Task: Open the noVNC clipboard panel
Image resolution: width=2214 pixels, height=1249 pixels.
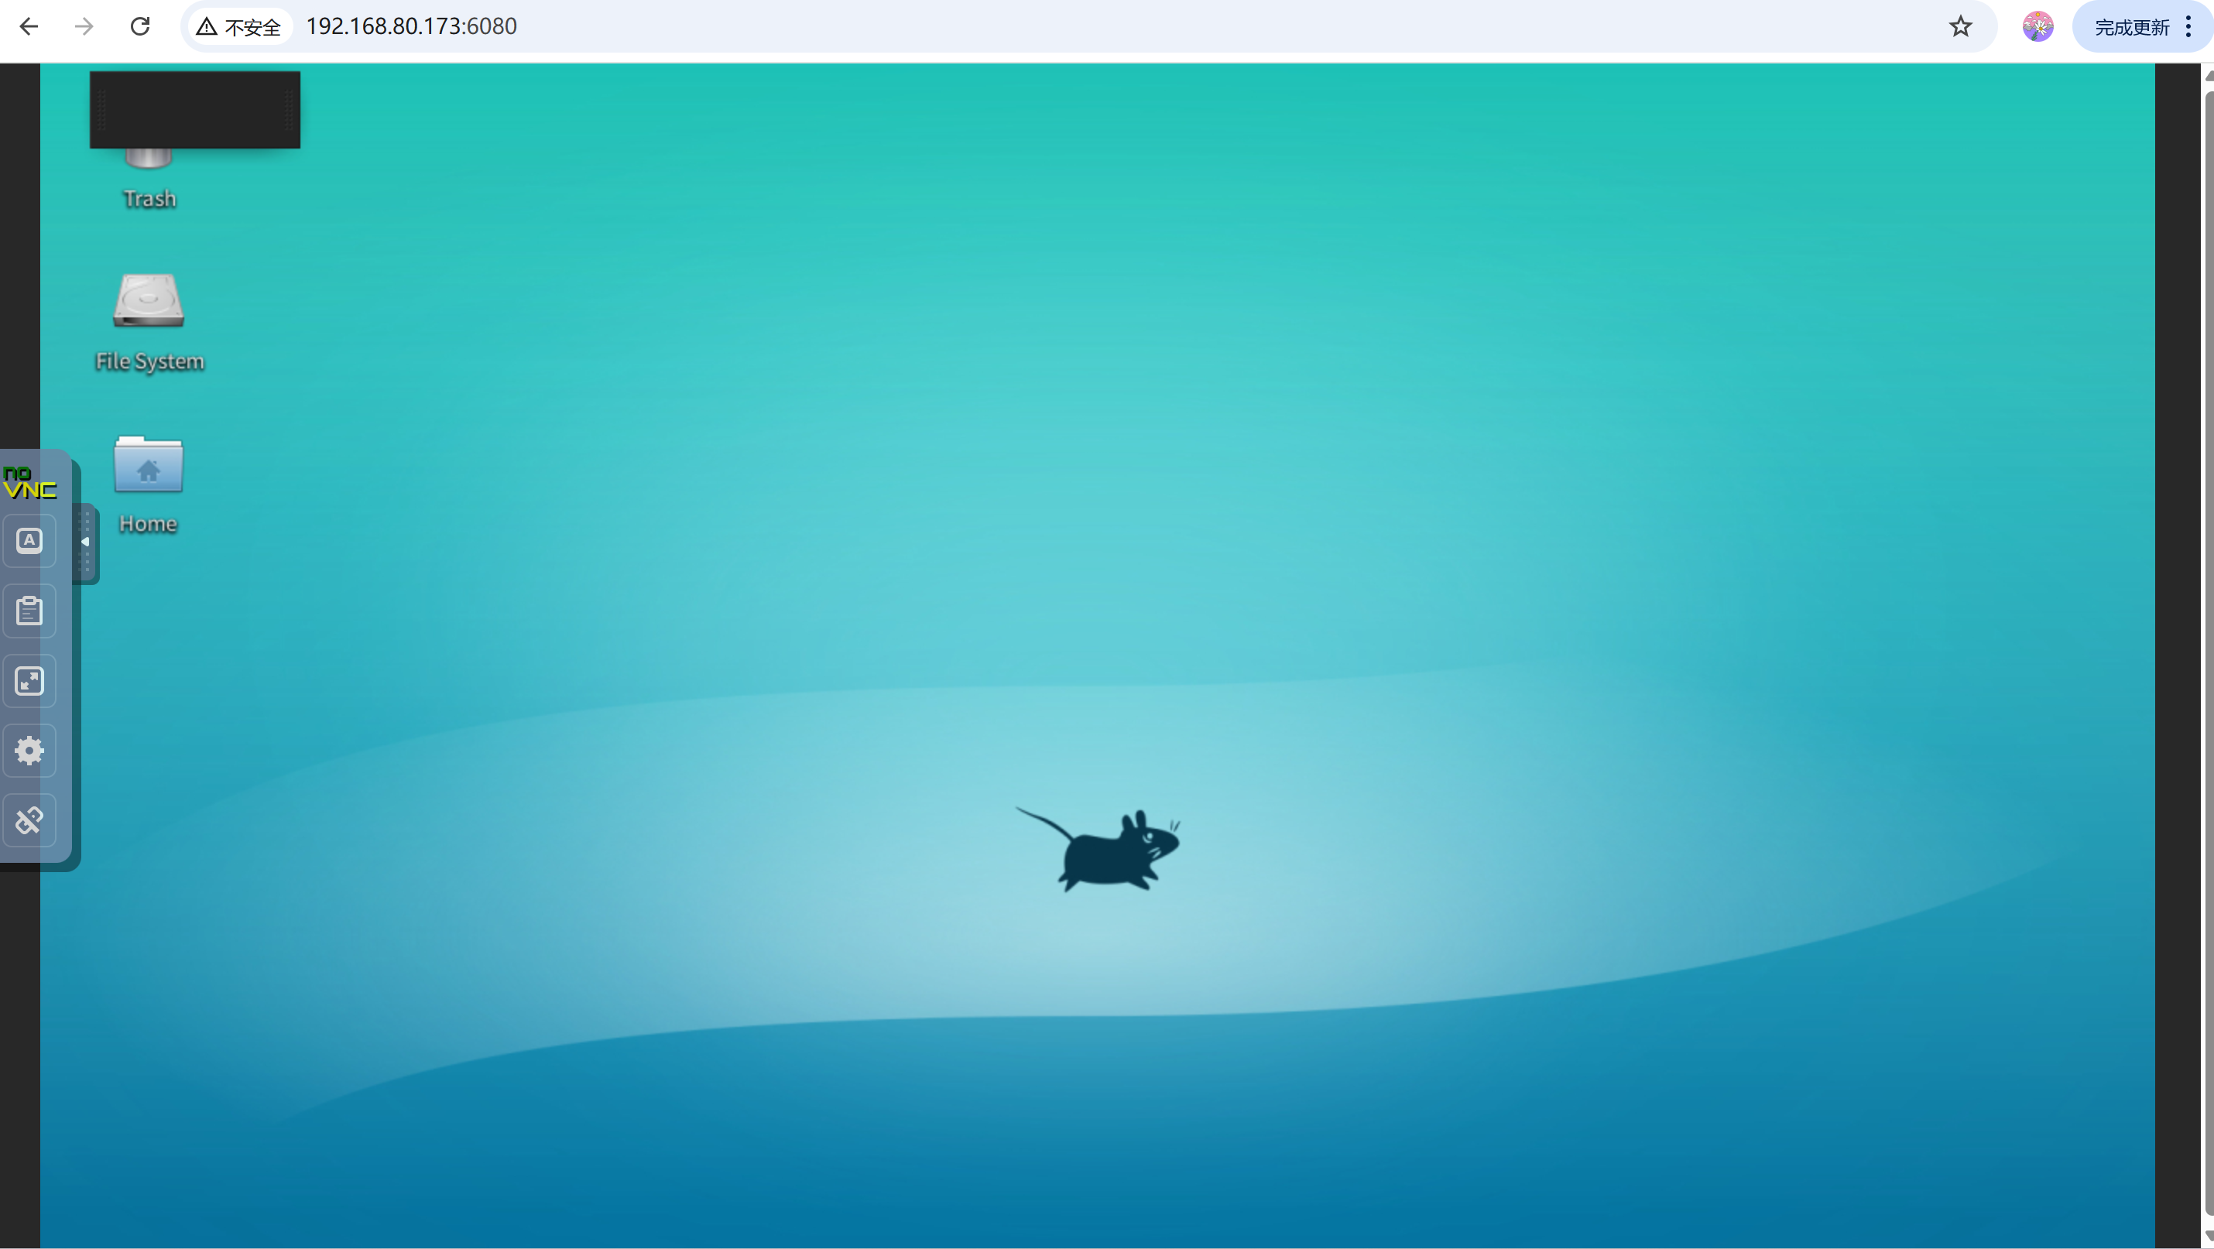Action: click(x=29, y=611)
